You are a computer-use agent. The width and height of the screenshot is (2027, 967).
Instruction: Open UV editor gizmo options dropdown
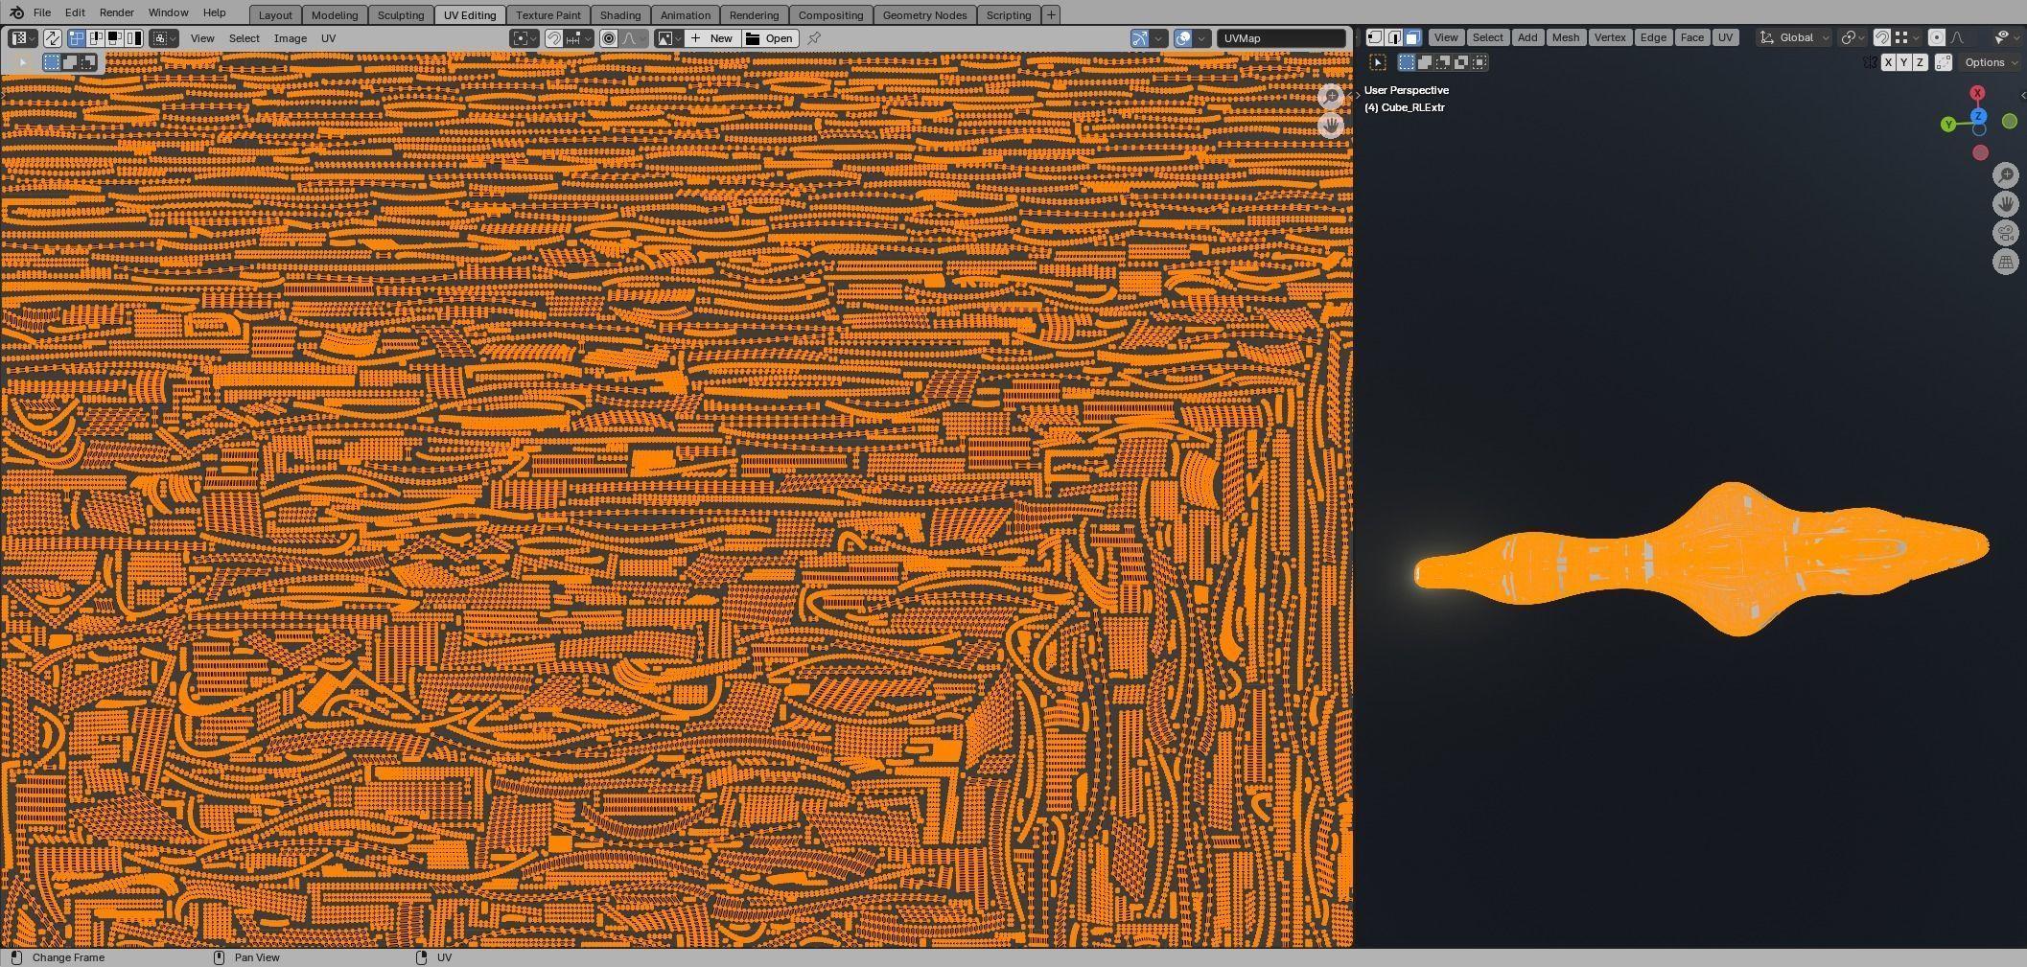[1158, 38]
